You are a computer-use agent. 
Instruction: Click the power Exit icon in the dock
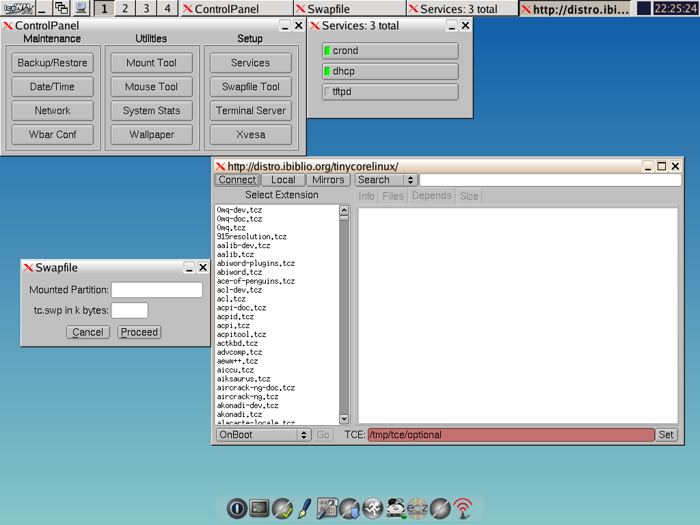pyautogui.click(x=237, y=508)
